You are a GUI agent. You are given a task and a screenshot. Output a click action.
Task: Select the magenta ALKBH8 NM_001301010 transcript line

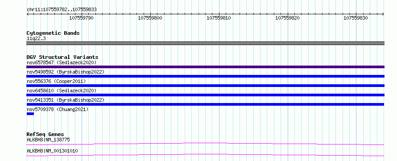pos(205,155)
